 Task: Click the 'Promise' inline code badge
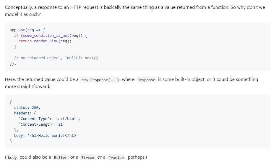[x=116, y=157]
